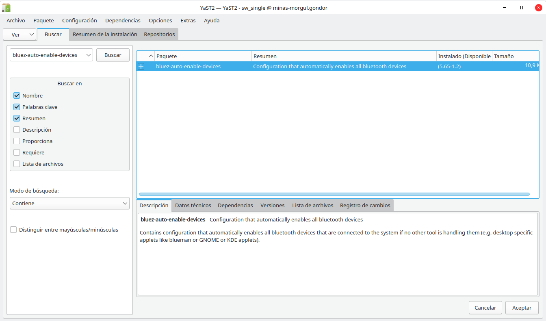
Task: Click the YaST2 application icon in title bar
Action: point(6,7)
